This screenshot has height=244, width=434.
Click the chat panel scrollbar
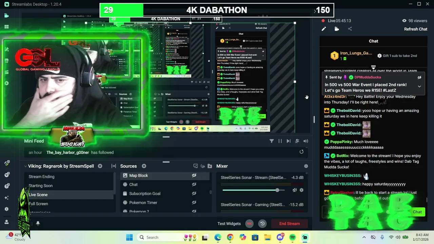pyautogui.click(x=427, y=200)
